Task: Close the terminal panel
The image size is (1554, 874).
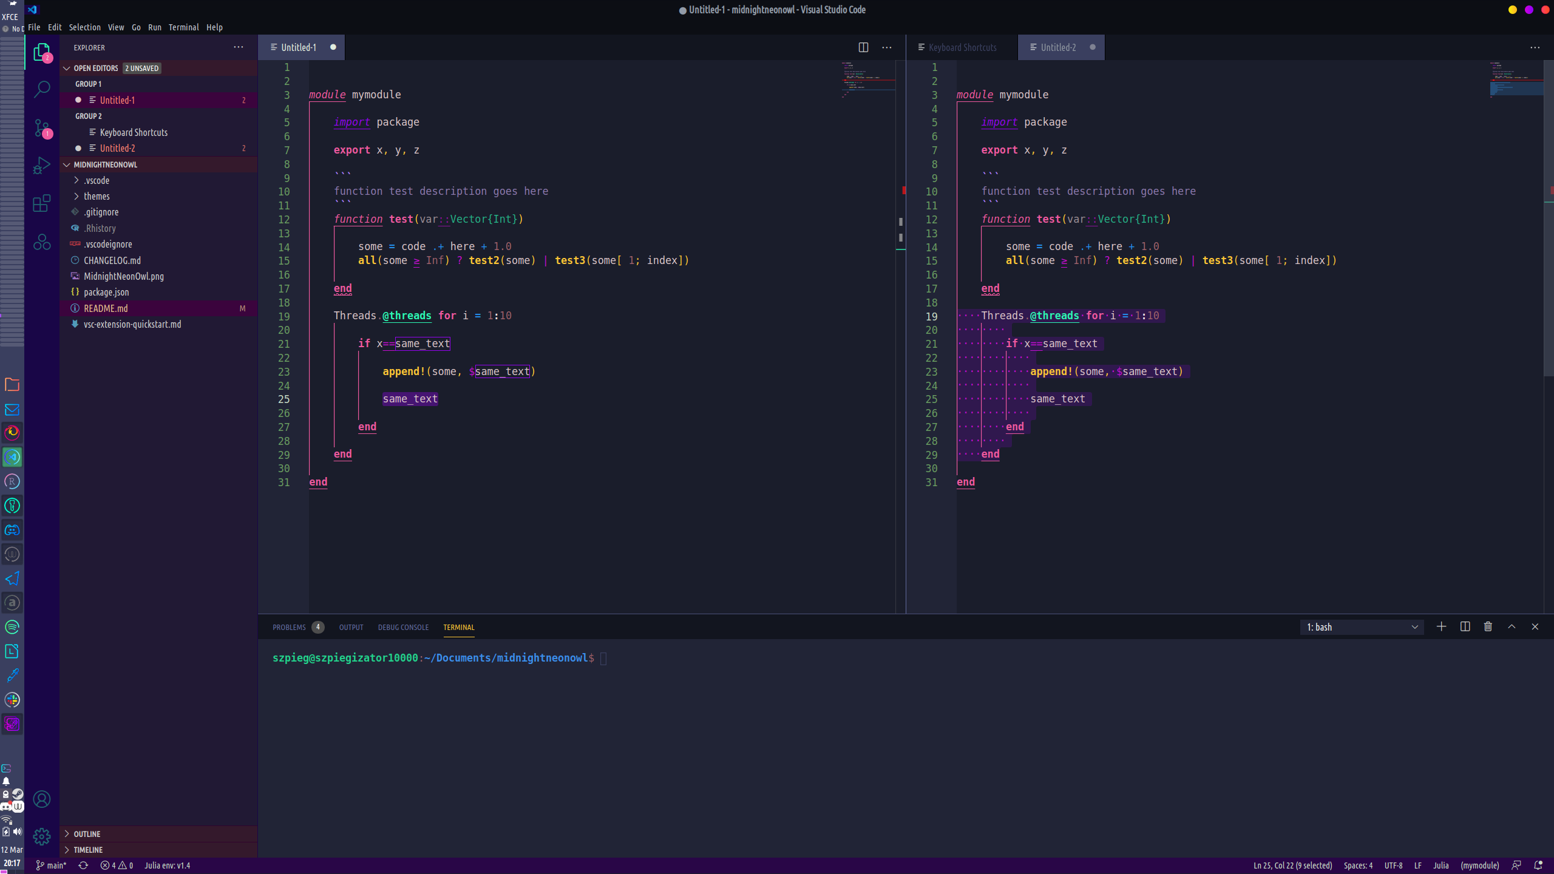Action: coord(1535,627)
